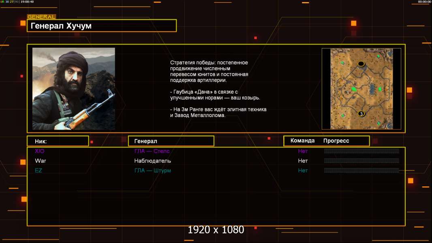The image size is (432, 243).
Task: Select player name XIO
Action: [39, 151]
